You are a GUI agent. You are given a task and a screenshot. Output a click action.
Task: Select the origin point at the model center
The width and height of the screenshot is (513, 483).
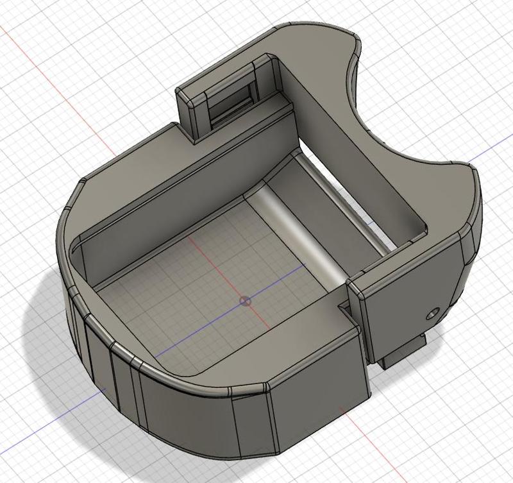coord(245,301)
